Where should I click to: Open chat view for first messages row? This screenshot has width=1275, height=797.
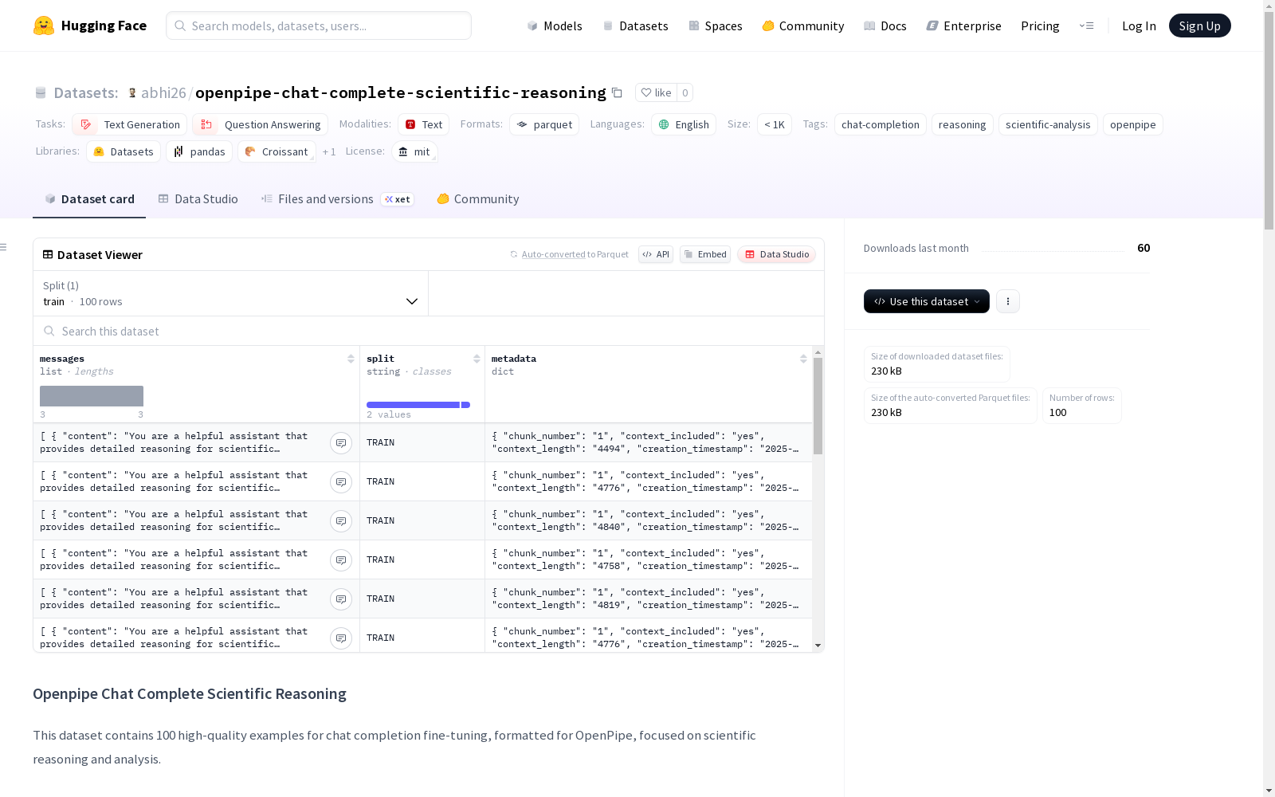point(341,443)
